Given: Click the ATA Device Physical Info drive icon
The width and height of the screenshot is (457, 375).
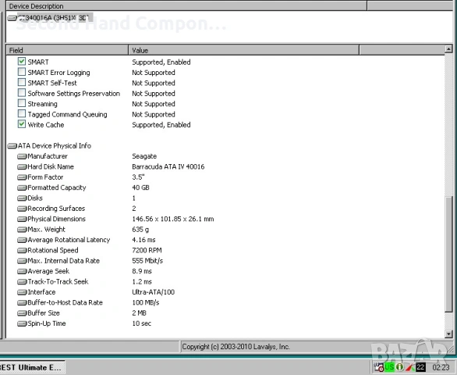Looking at the screenshot, I should tap(12, 146).
